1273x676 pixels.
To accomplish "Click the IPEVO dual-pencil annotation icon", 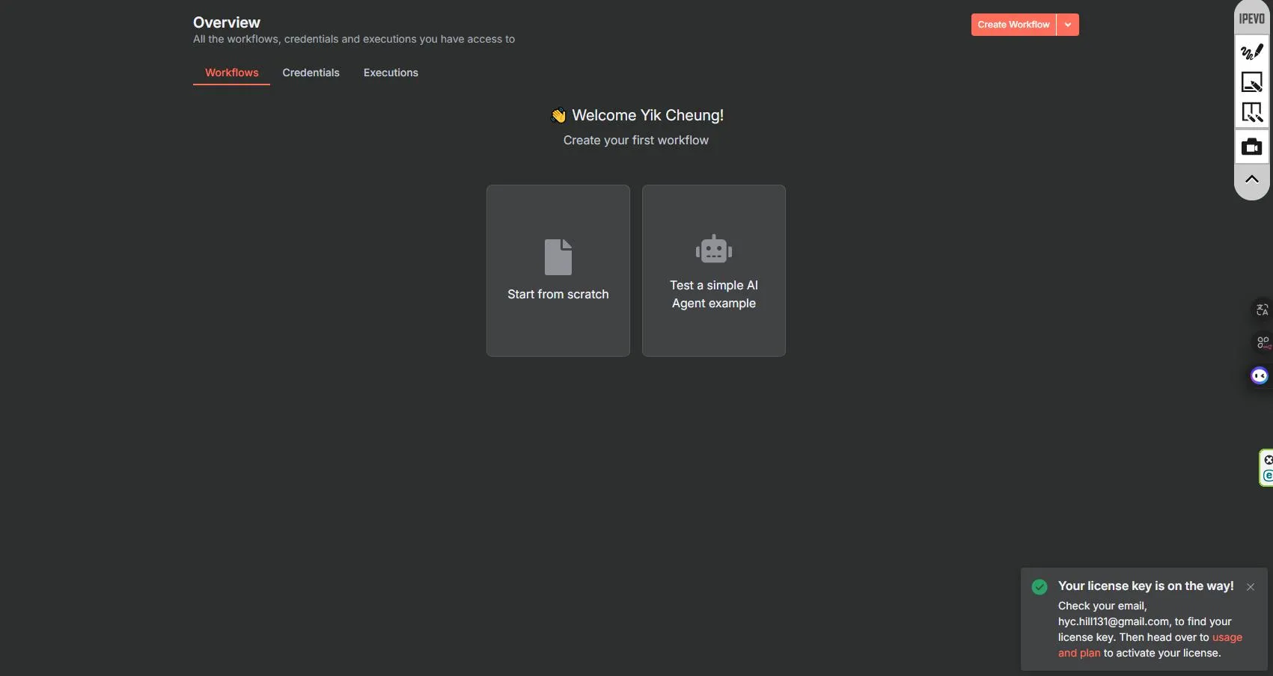I will point(1251,112).
